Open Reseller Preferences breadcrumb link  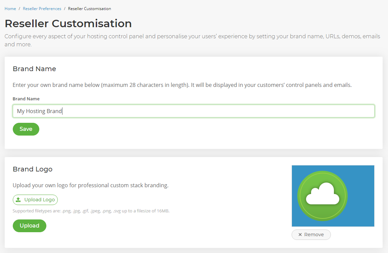(42, 9)
